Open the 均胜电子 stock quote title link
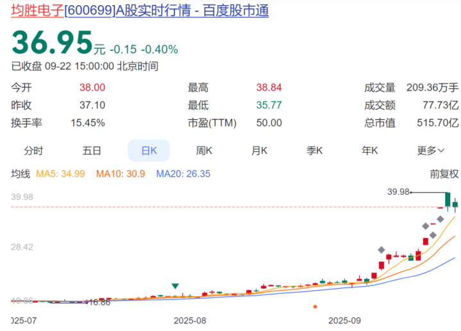This screenshot has width=461, height=331. click(x=140, y=11)
